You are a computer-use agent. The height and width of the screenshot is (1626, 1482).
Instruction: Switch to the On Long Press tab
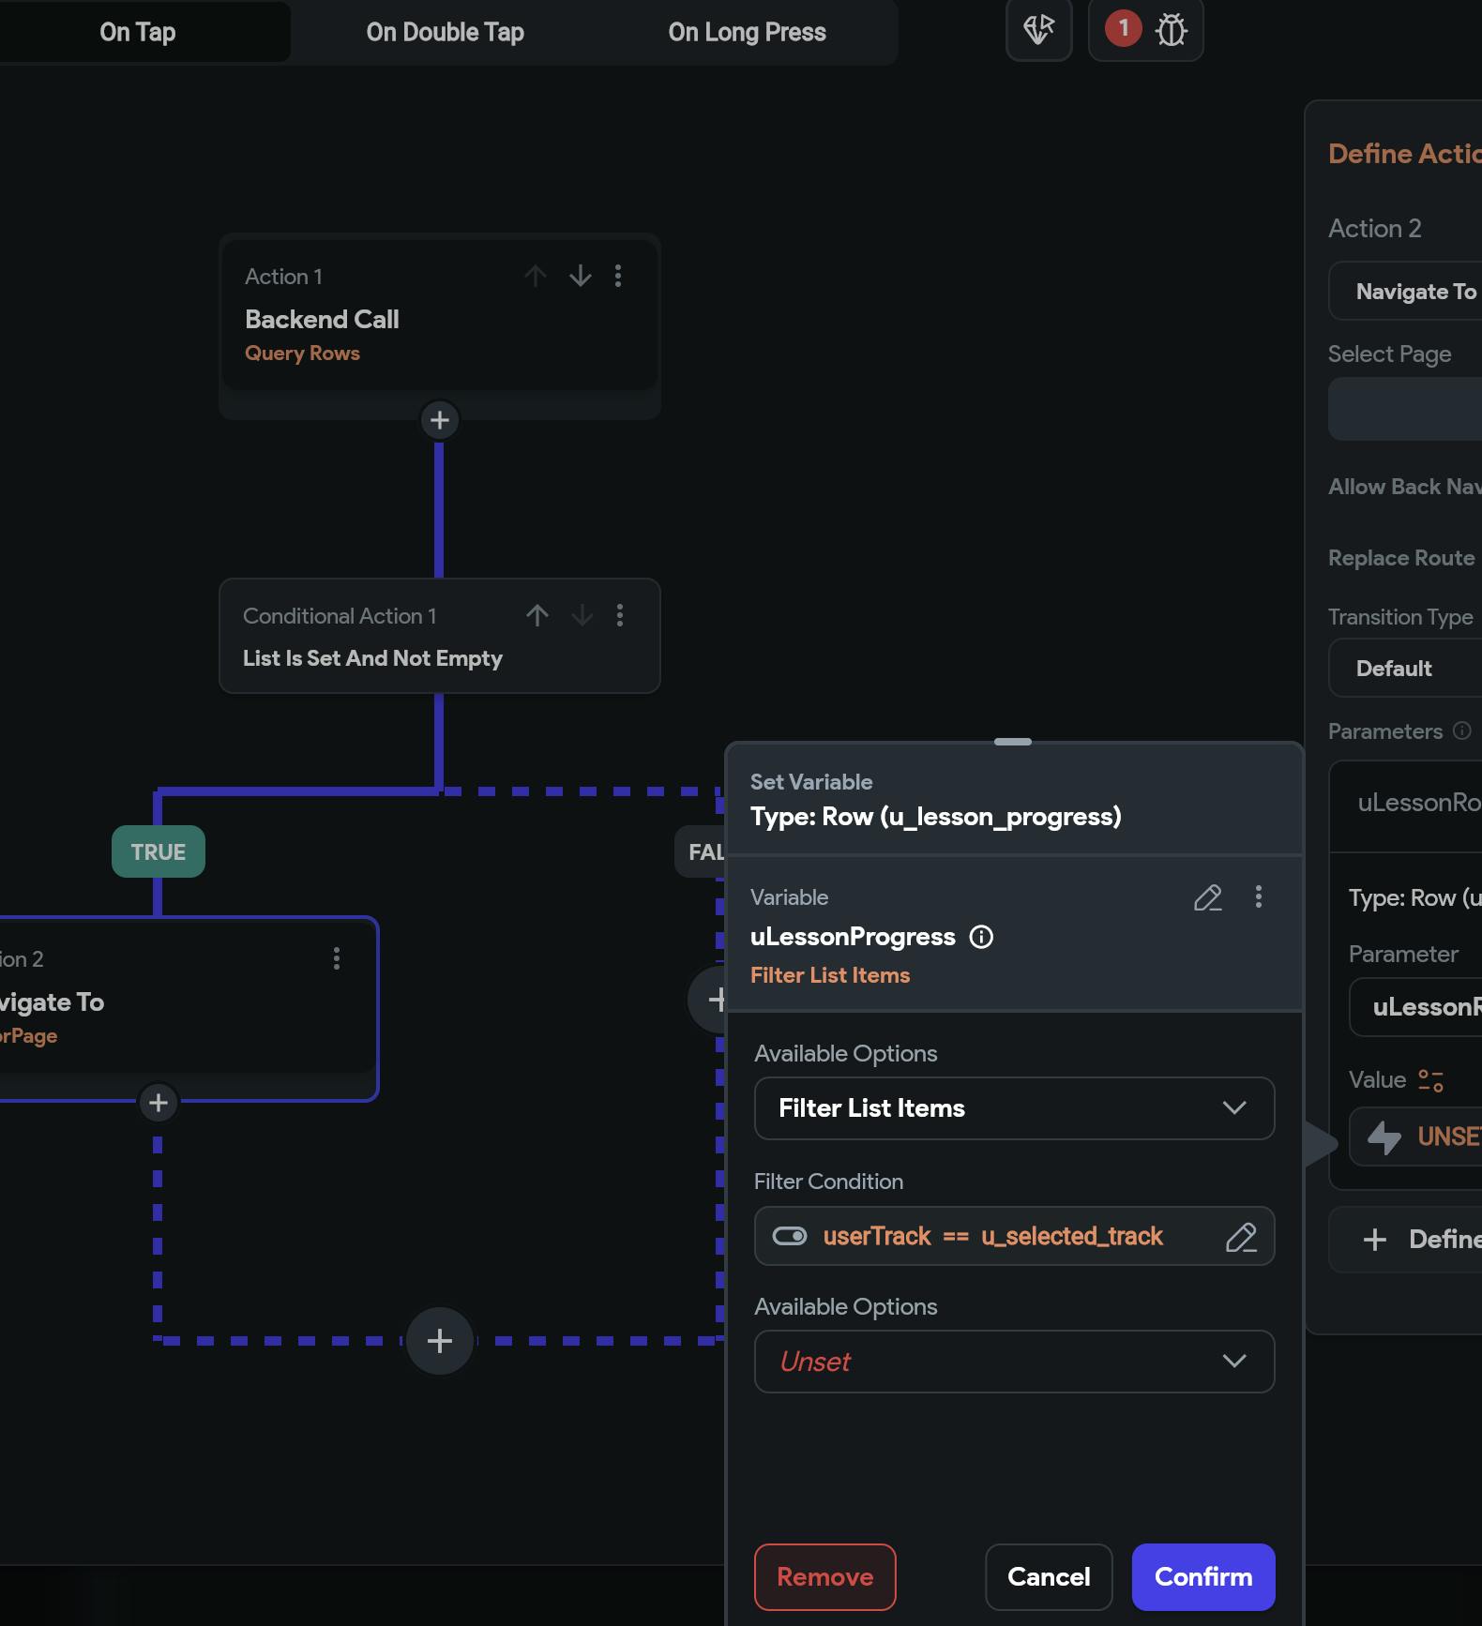click(747, 32)
